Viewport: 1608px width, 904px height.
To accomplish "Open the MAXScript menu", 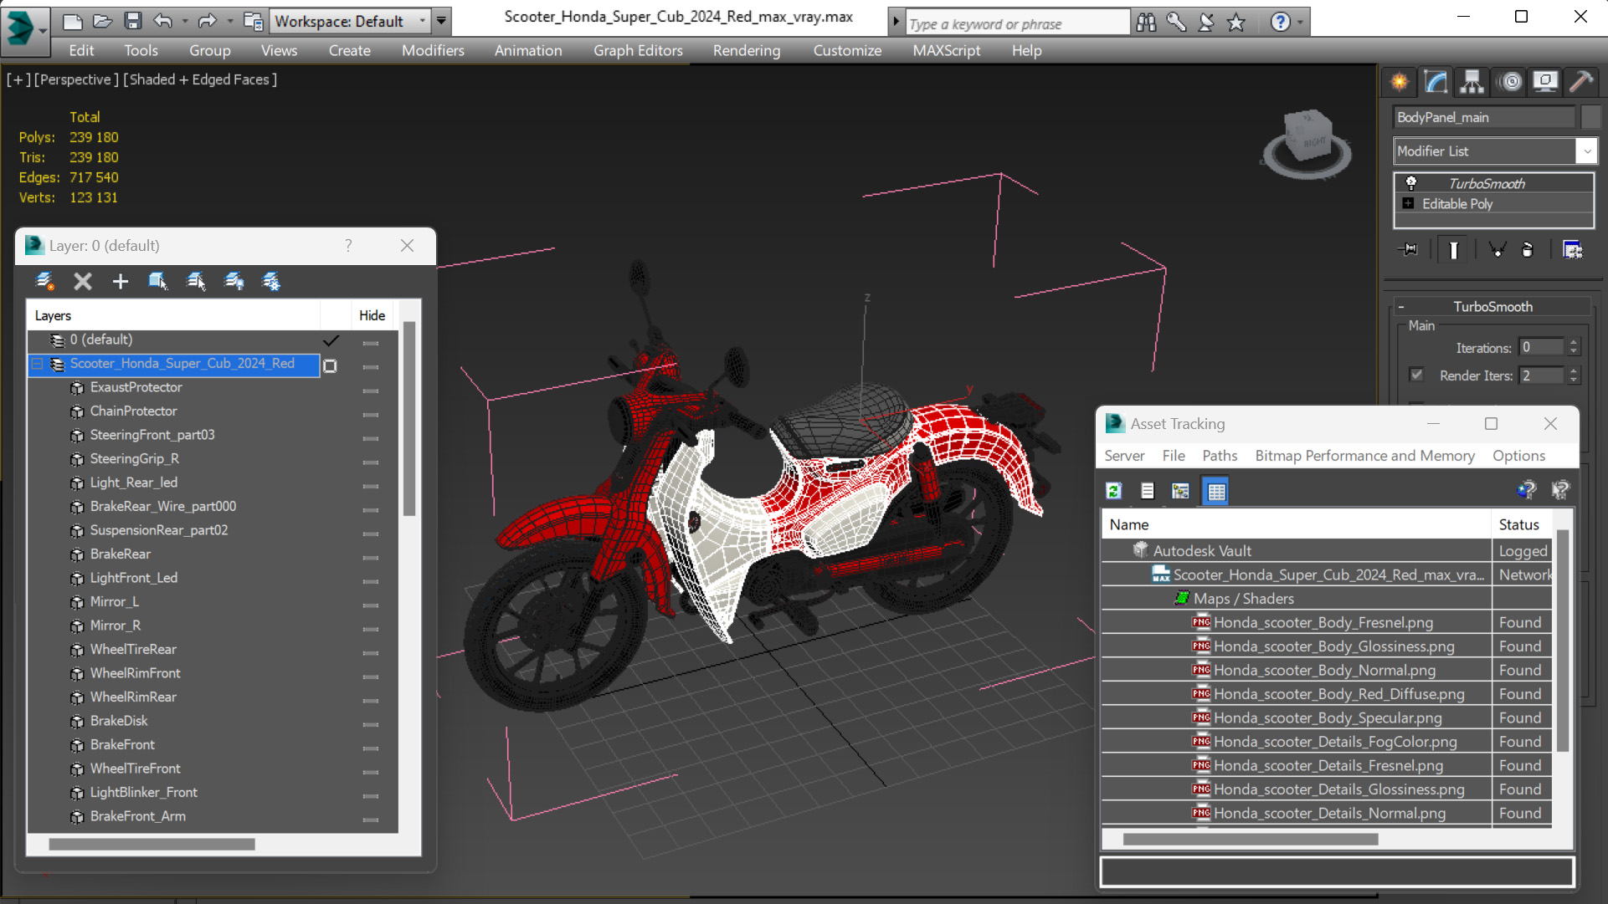I will [x=946, y=50].
